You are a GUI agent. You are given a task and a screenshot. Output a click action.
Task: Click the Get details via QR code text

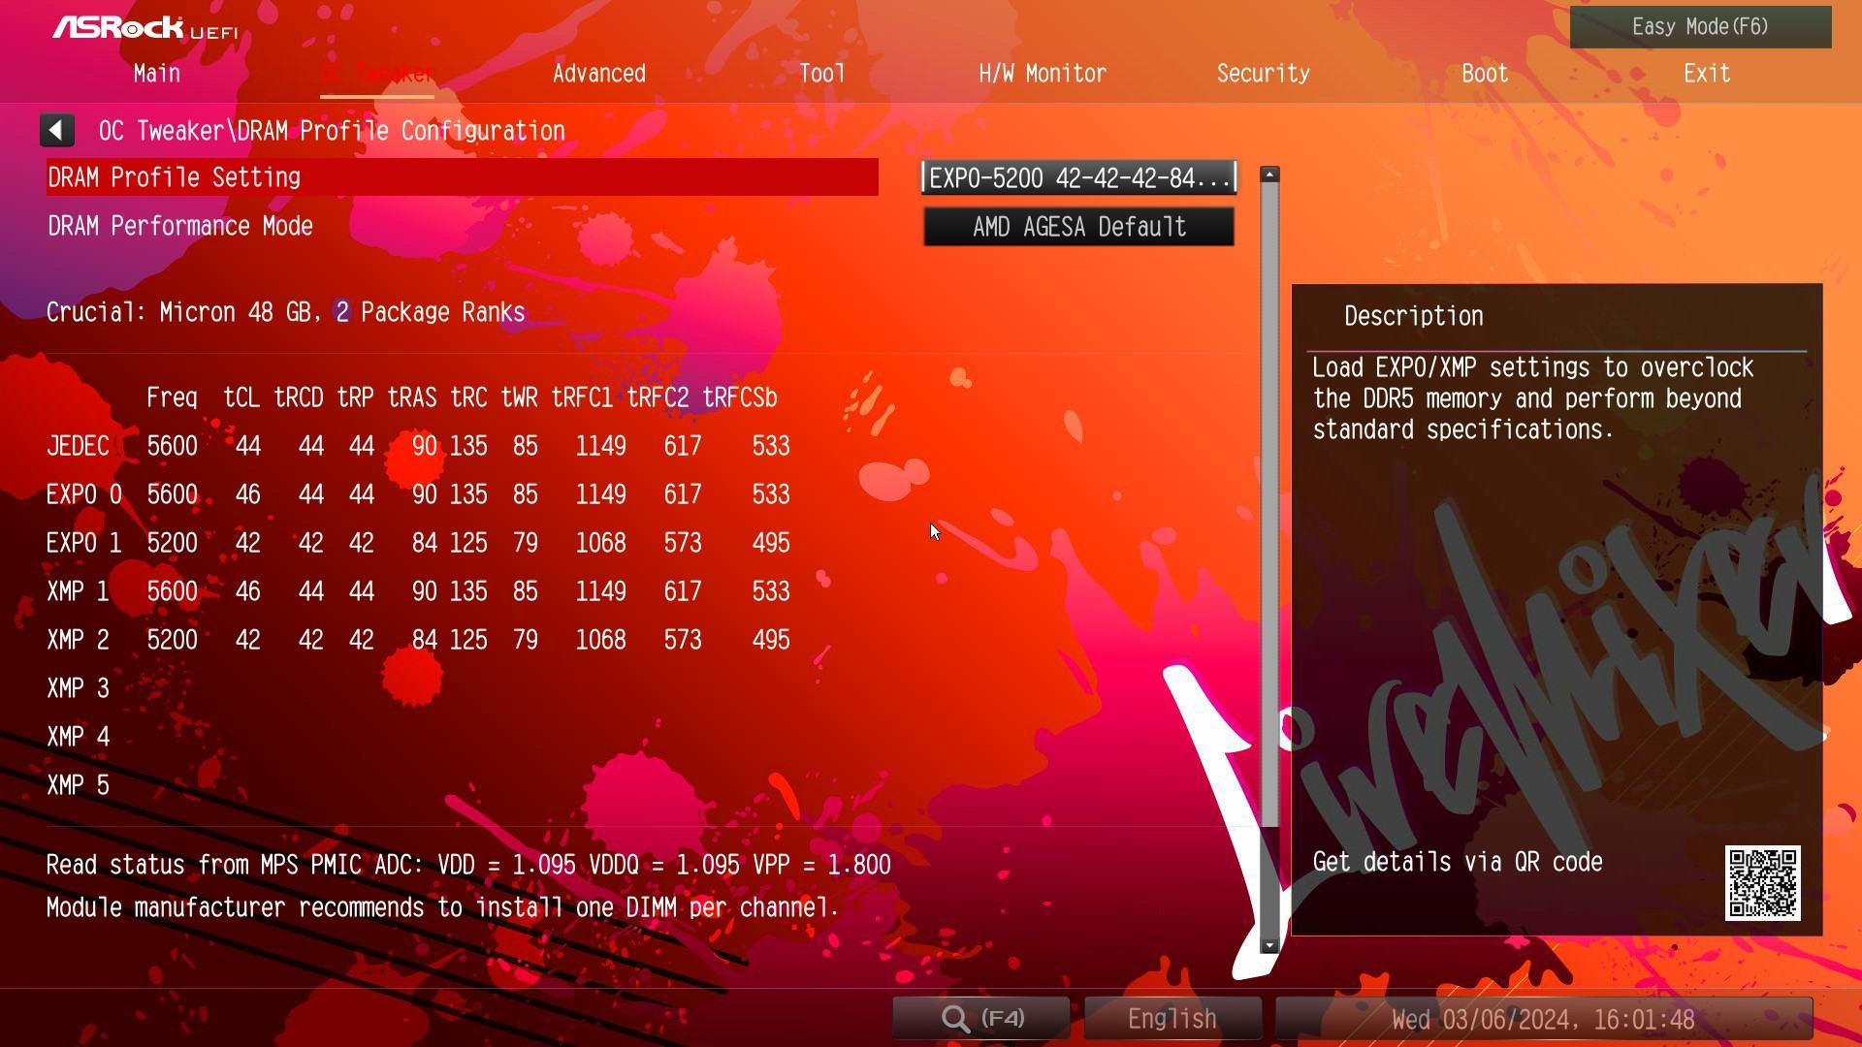tap(1458, 862)
